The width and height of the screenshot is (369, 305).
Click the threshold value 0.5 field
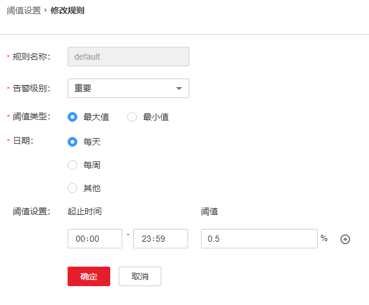coord(259,239)
